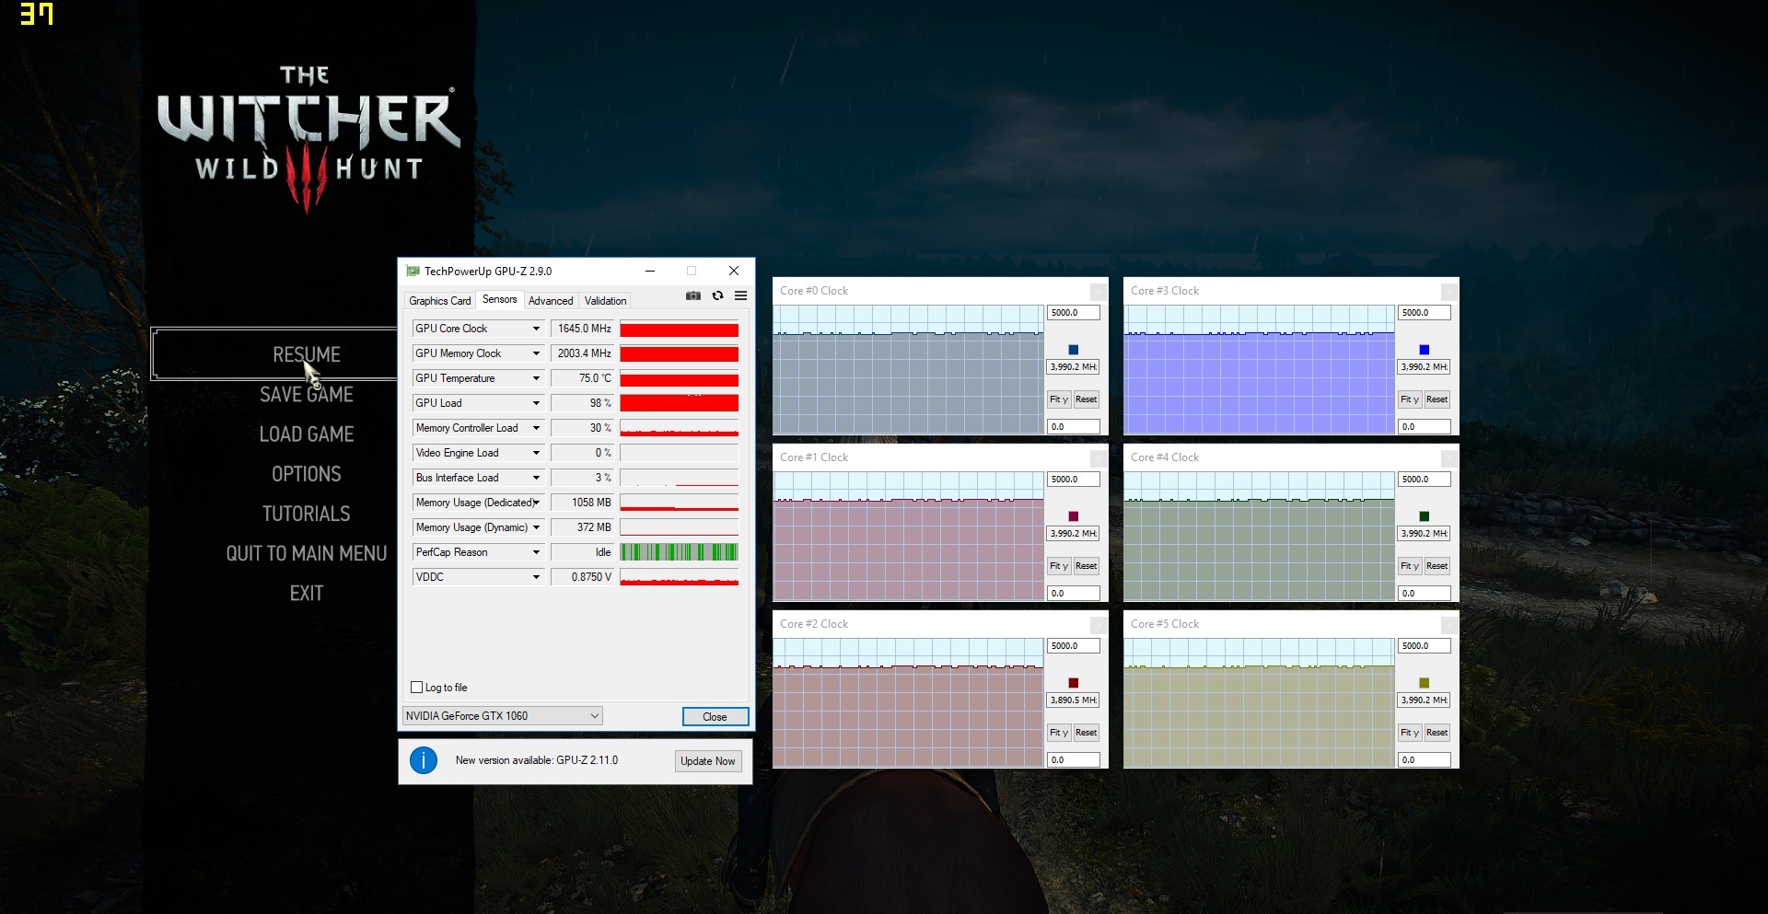Viewport: 1768px width, 914px height.
Task: Click the 0.0 min field in Core #0 Clock
Action: pyautogui.click(x=1074, y=427)
